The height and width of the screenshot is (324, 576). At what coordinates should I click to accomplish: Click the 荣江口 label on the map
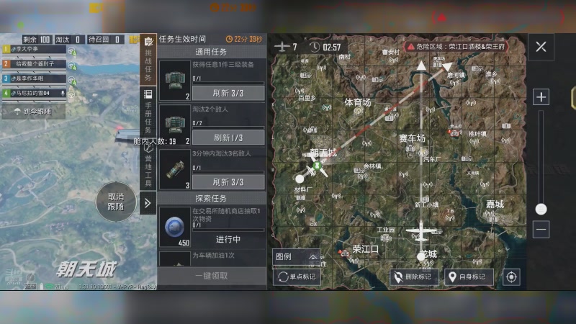tap(366, 249)
